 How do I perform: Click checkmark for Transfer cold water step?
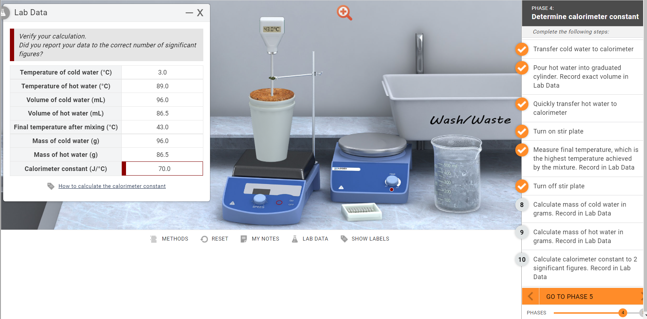[522, 49]
